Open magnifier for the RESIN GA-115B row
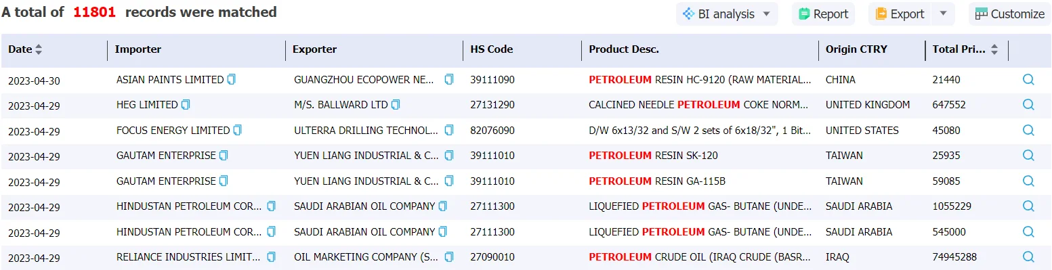The image size is (1052, 270). (1028, 181)
